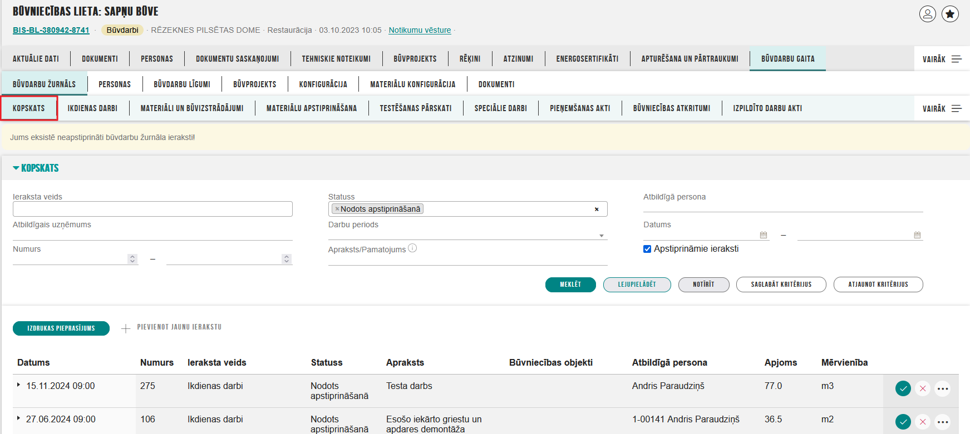Collapse the Kopskats section
The width and height of the screenshot is (970, 434).
[x=16, y=168]
